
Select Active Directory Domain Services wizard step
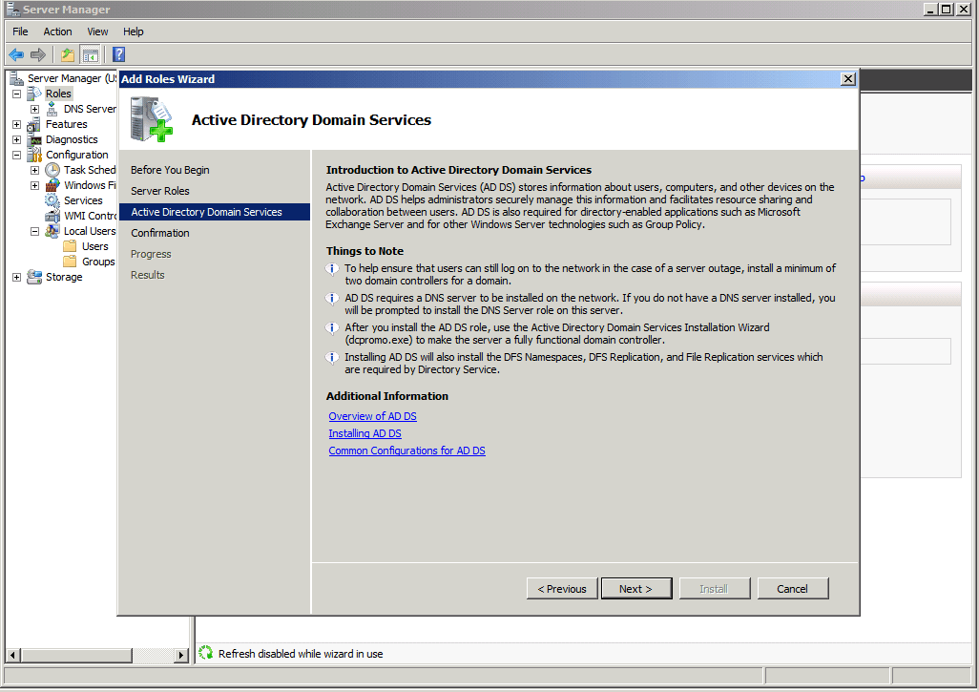point(214,212)
